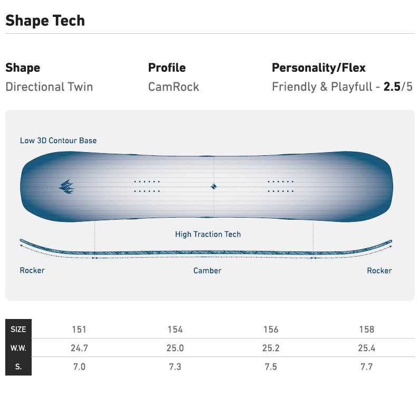This screenshot has height=394, width=419.
Task: Click the Camber label under the profile
Action: coord(207,270)
